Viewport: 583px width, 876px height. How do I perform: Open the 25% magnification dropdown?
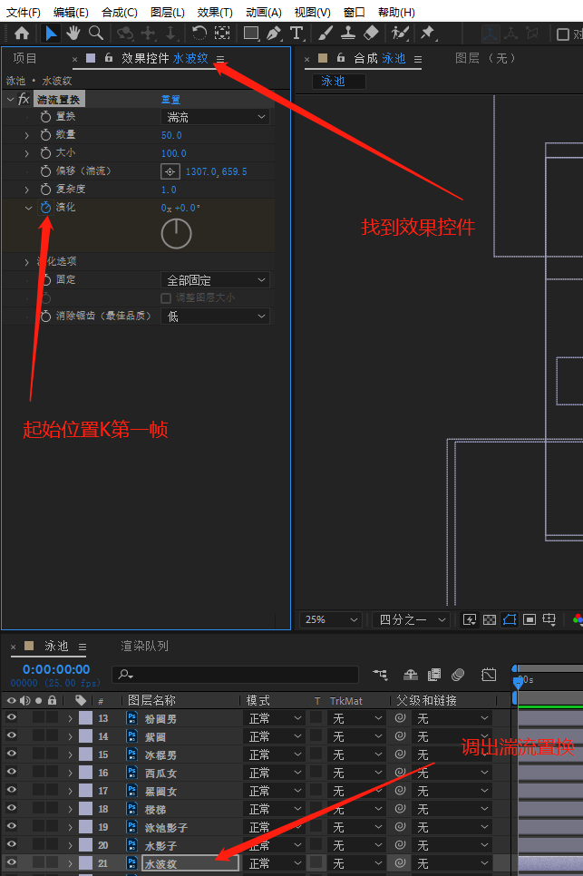(331, 619)
